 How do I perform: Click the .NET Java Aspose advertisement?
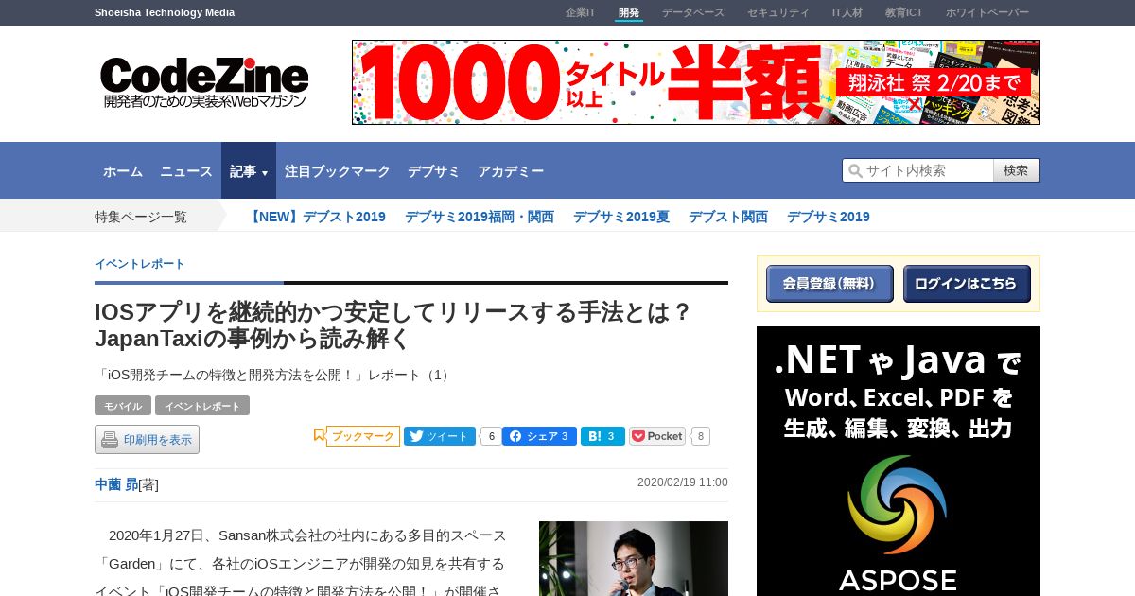tap(899, 462)
